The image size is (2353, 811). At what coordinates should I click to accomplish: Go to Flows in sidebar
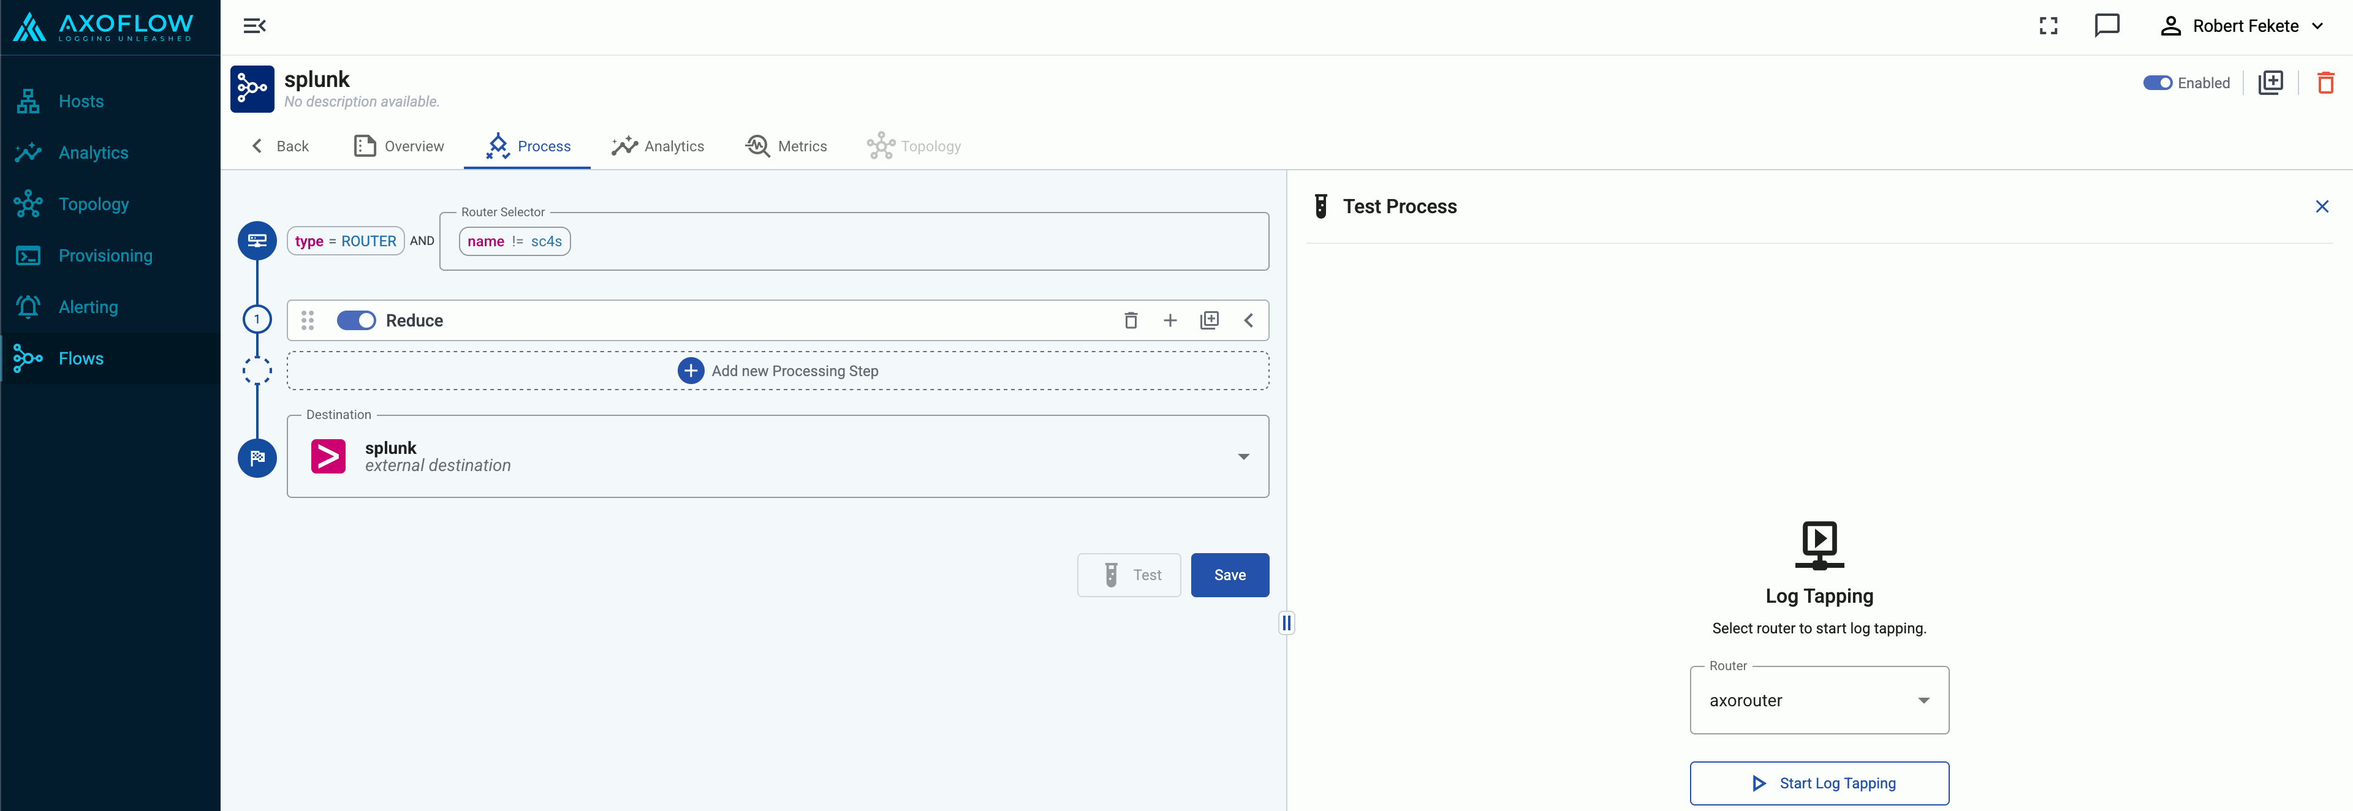coord(110,358)
